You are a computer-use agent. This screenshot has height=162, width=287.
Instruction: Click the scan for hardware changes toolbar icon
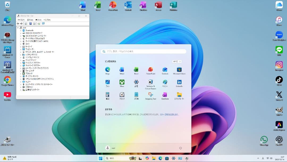(39, 24)
